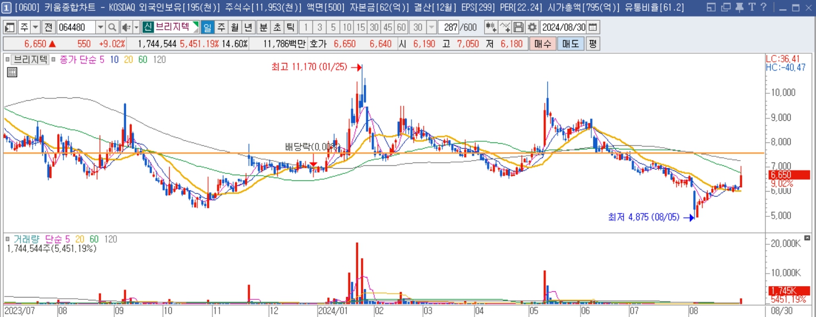This screenshot has width=816, height=317.
Task: Click the LC:36.41 value
Action: point(782,58)
